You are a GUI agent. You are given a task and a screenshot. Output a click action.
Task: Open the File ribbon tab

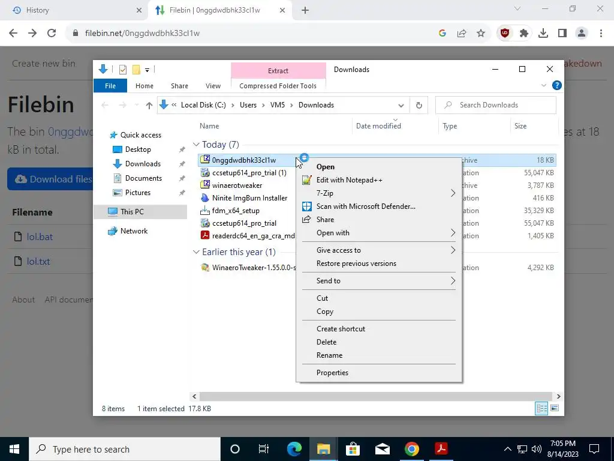tap(110, 86)
